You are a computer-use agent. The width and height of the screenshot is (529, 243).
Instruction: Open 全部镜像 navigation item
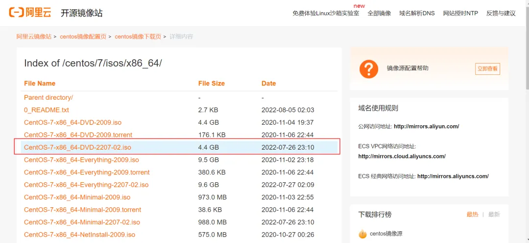point(379,14)
